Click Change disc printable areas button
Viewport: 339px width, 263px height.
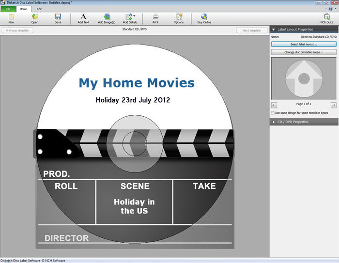(304, 52)
